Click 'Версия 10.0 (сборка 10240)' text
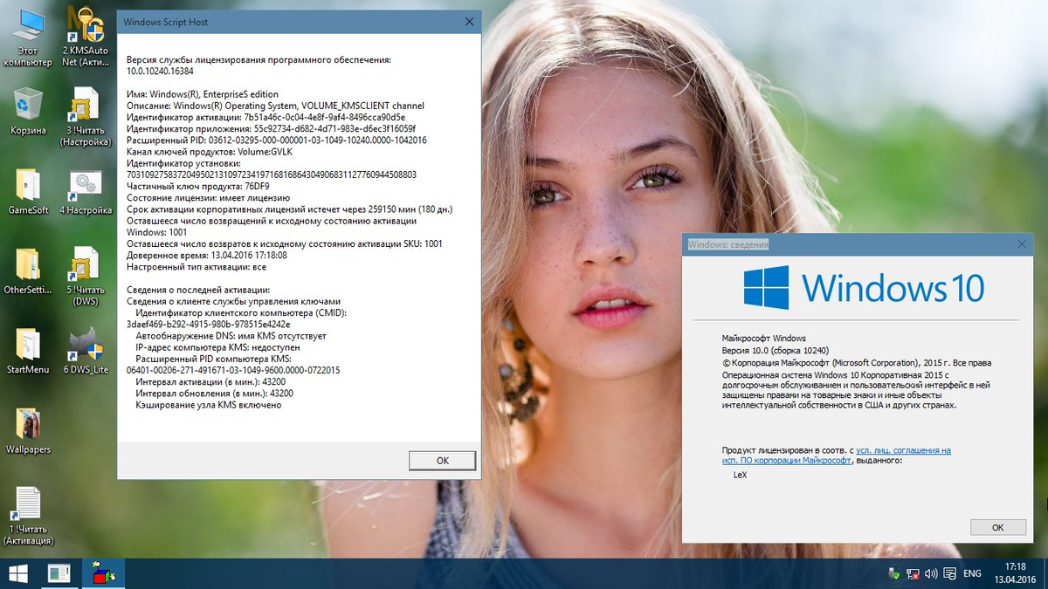 click(x=775, y=349)
